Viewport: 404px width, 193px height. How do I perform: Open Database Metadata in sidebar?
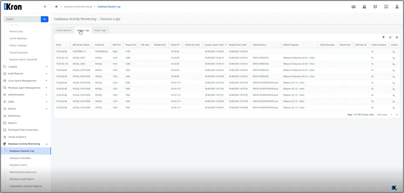click(20, 158)
